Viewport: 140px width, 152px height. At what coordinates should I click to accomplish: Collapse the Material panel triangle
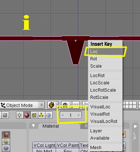coord(33,126)
